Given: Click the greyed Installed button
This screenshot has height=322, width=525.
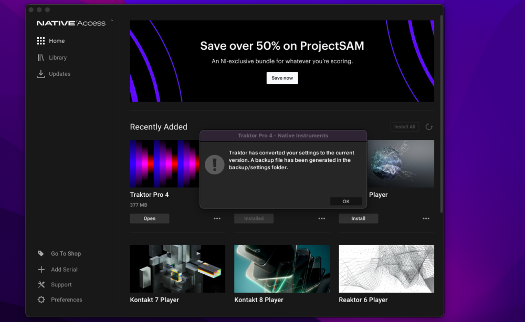Looking at the screenshot, I should 254,218.
